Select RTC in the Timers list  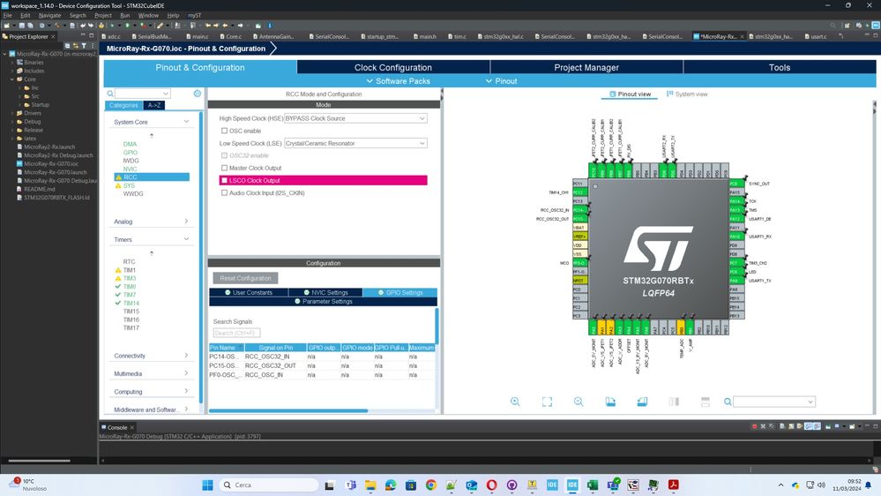click(130, 261)
